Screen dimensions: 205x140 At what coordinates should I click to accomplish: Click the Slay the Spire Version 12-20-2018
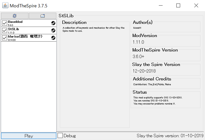tap(144, 71)
